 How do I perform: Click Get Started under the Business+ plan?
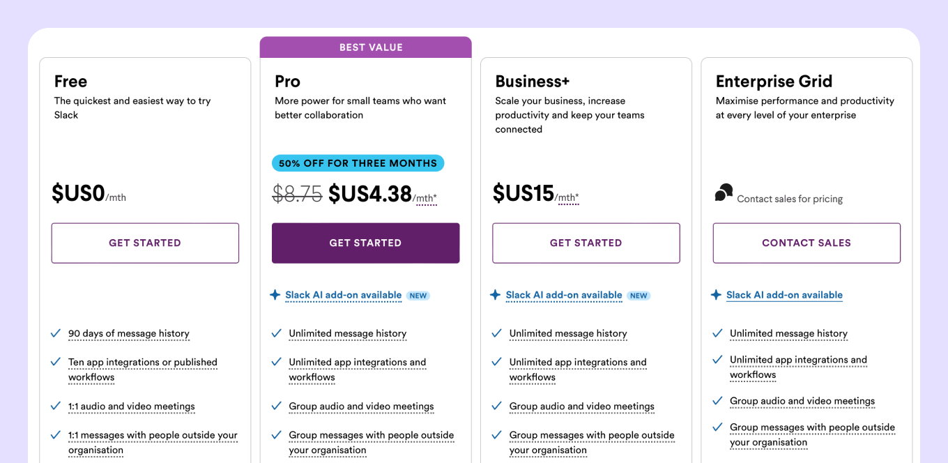click(586, 243)
